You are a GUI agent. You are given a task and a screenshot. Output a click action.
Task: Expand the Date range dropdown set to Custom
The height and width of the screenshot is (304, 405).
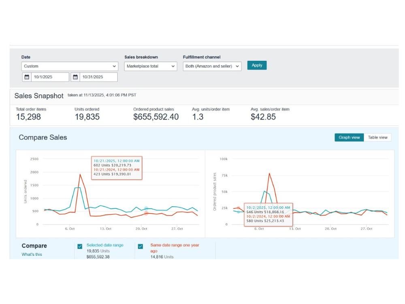(70, 66)
